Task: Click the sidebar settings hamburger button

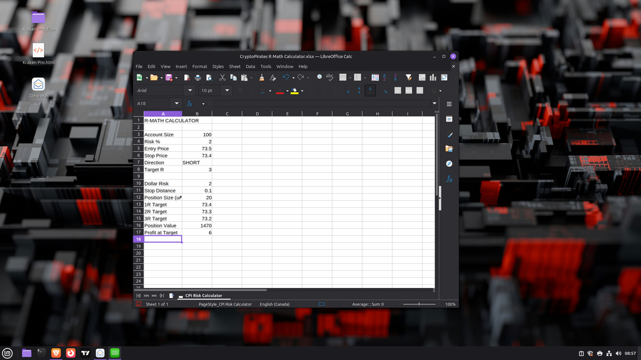Action: [x=449, y=104]
